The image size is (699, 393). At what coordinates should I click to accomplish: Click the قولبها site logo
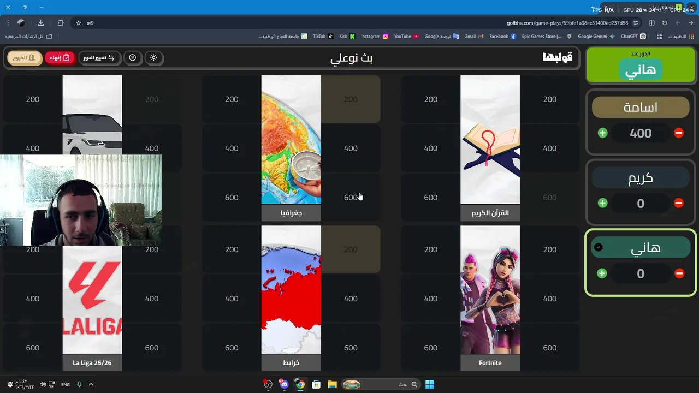558,57
